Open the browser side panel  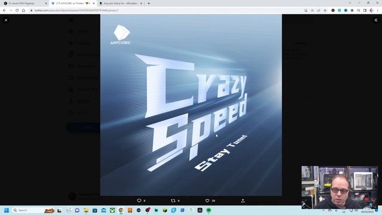tap(365, 11)
